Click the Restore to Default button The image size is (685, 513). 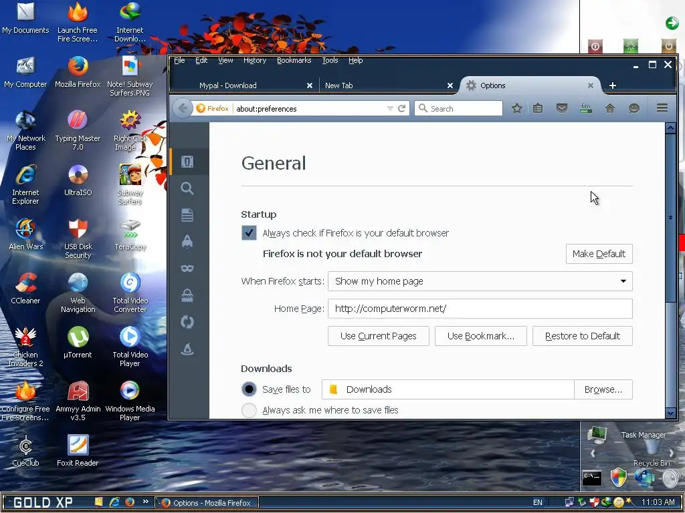tap(583, 336)
